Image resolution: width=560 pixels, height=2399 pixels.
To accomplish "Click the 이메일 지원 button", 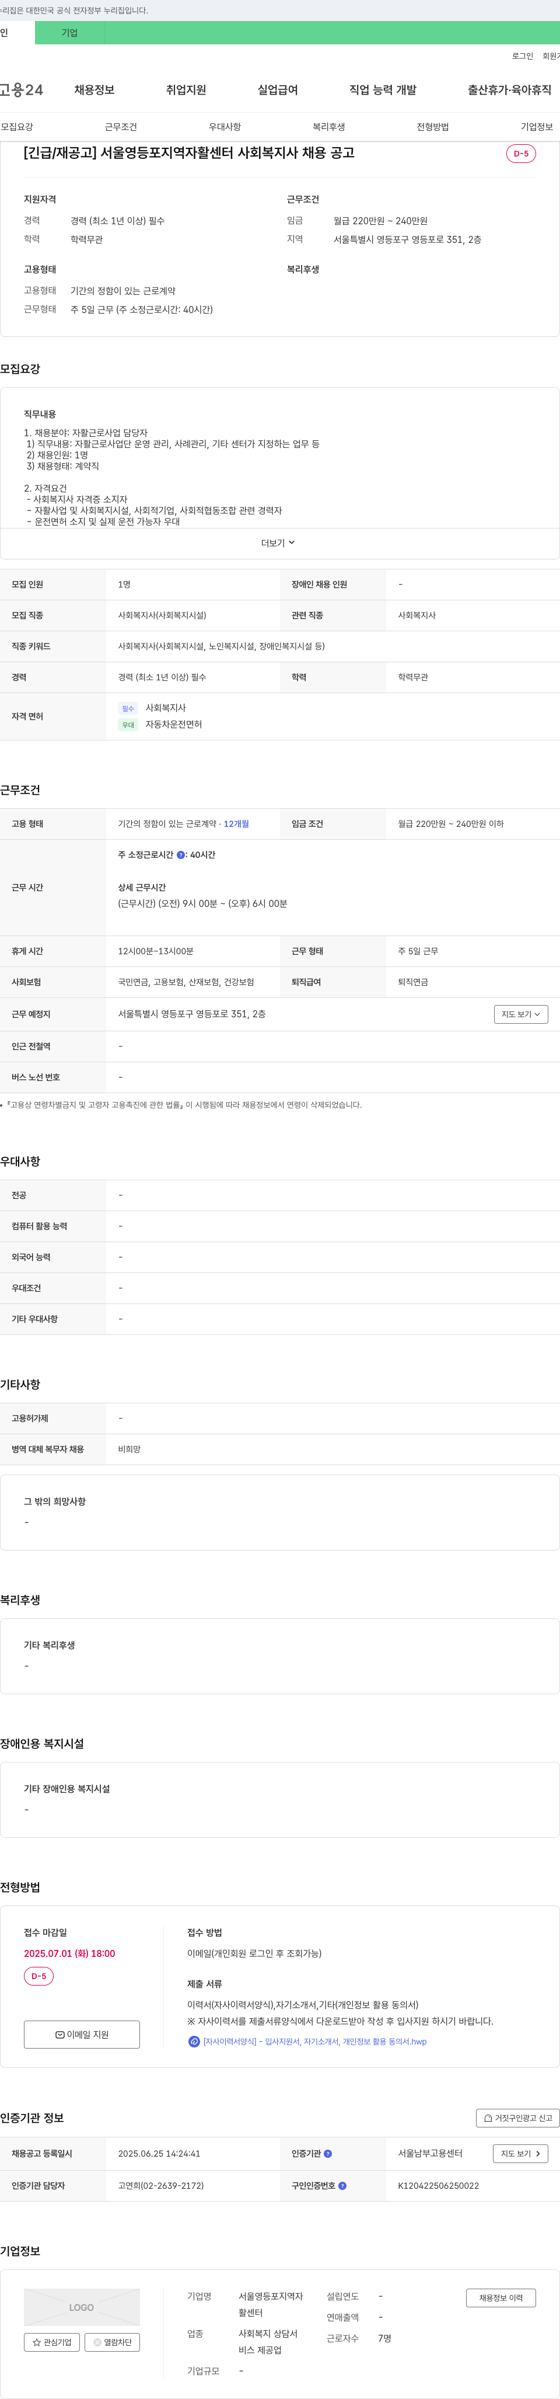I will click(x=82, y=2034).
